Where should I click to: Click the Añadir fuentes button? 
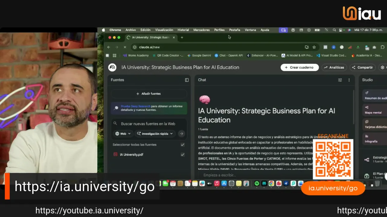point(149,94)
